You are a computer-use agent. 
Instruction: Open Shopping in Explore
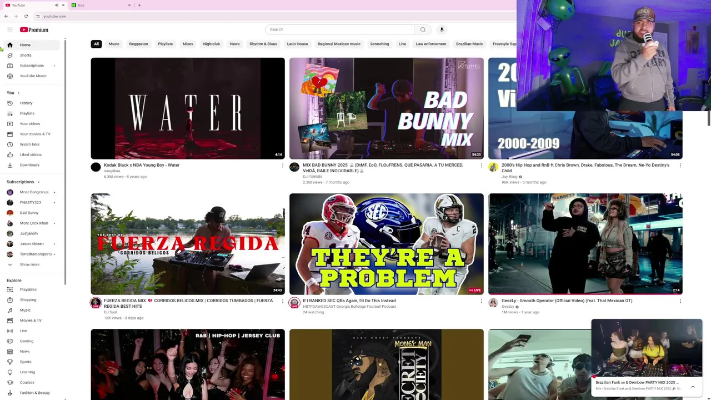32,300
